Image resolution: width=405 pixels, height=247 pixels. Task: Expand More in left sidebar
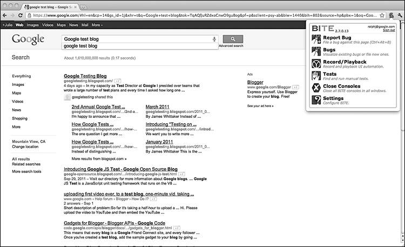tap(16, 126)
